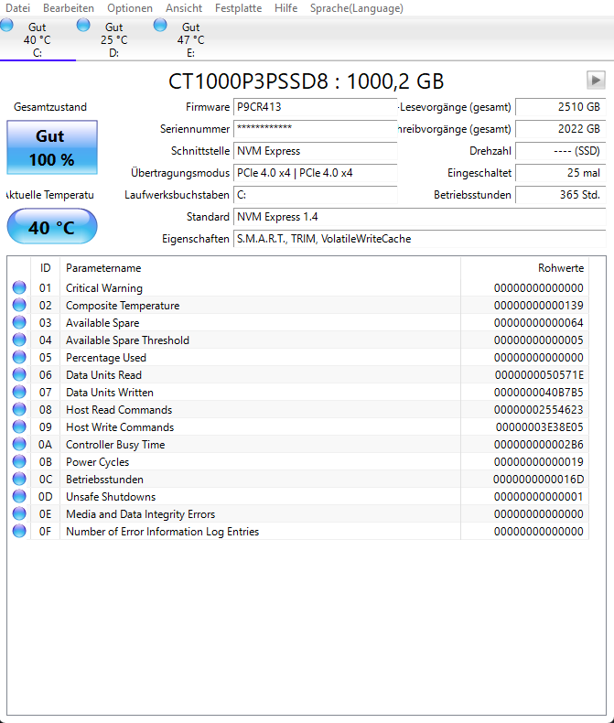The height and width of the screenshot is (723, 614).
Task: Click the drive title CT1000P3PSSD8 : 1000,2 GB
Action: pyautogui.click(x=306, y=81)
